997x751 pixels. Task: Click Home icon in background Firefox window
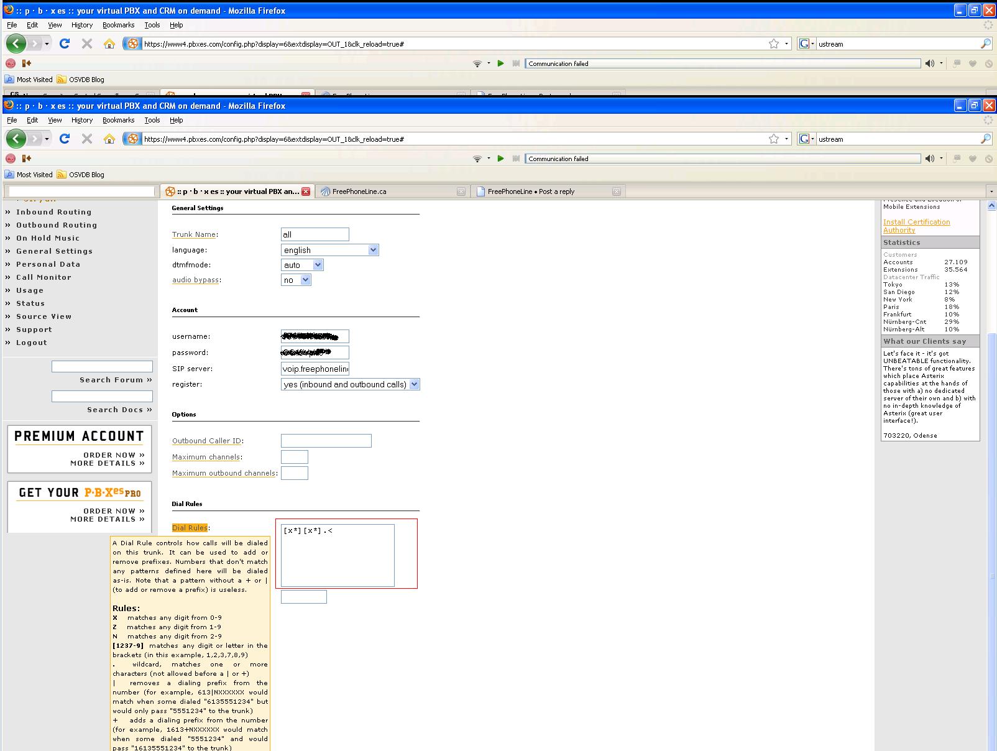(x=109, y=44)
